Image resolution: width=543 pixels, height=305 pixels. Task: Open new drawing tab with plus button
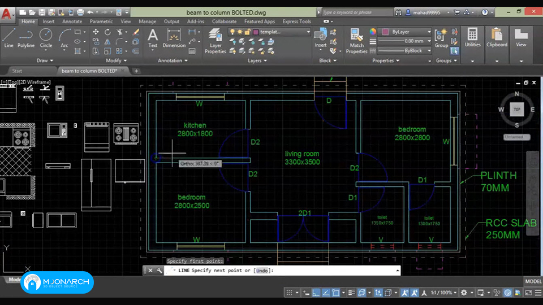(136, 71)
